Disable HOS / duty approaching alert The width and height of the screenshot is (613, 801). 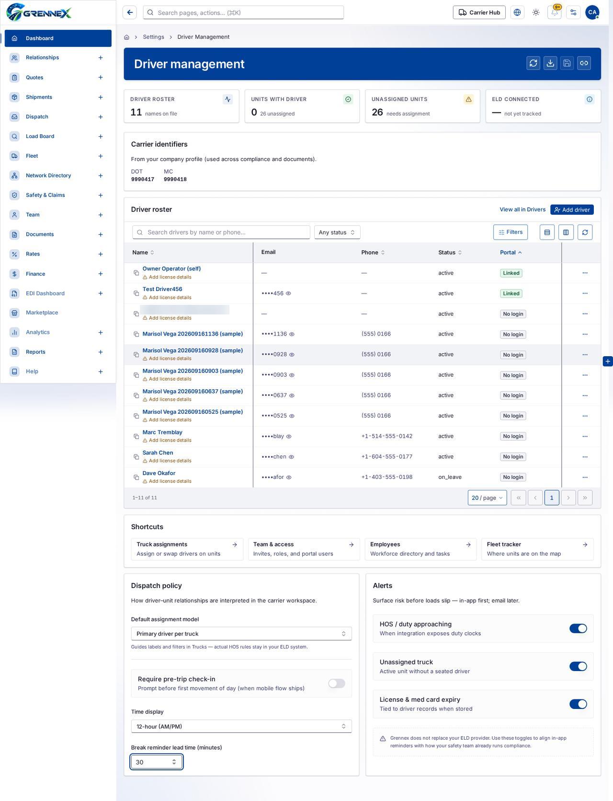578,628
